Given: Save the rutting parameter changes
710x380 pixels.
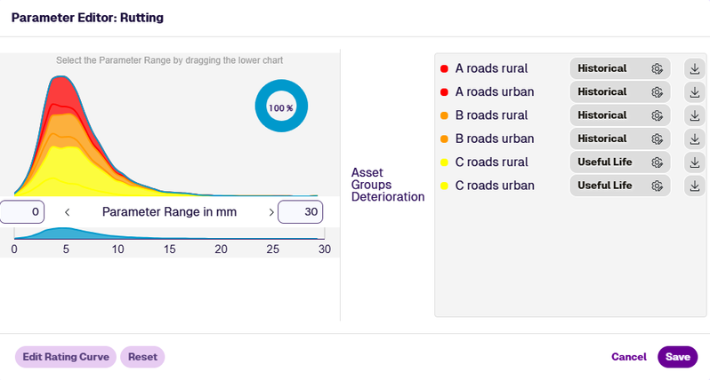Looking at the screenshot, I should pos(677,357).
